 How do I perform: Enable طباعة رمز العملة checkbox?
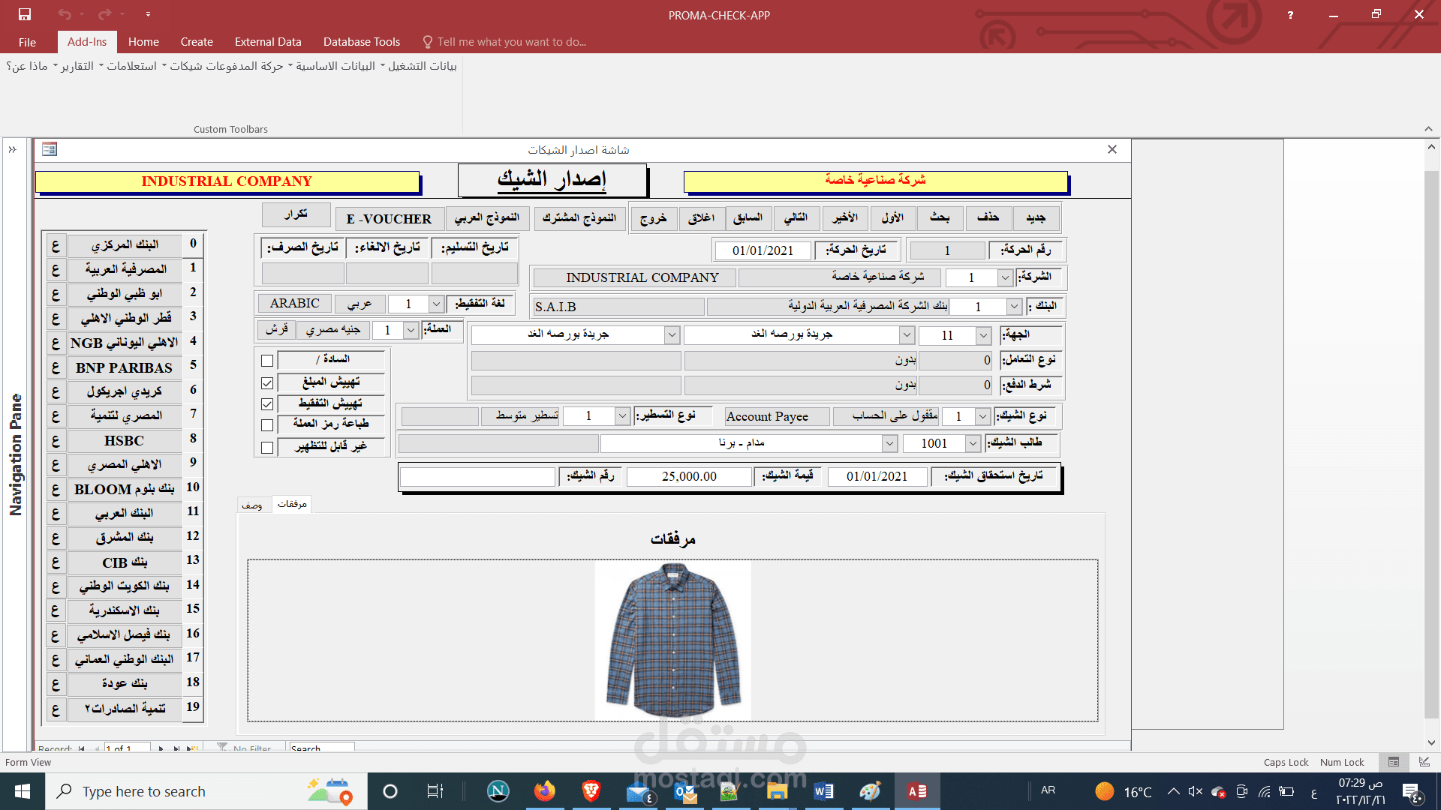coord(267,425)
